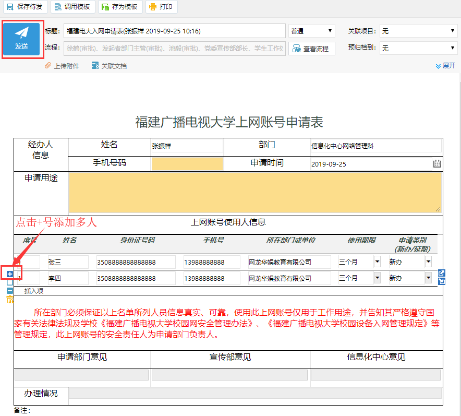Click the 上传附件 link

click(62, 66)
